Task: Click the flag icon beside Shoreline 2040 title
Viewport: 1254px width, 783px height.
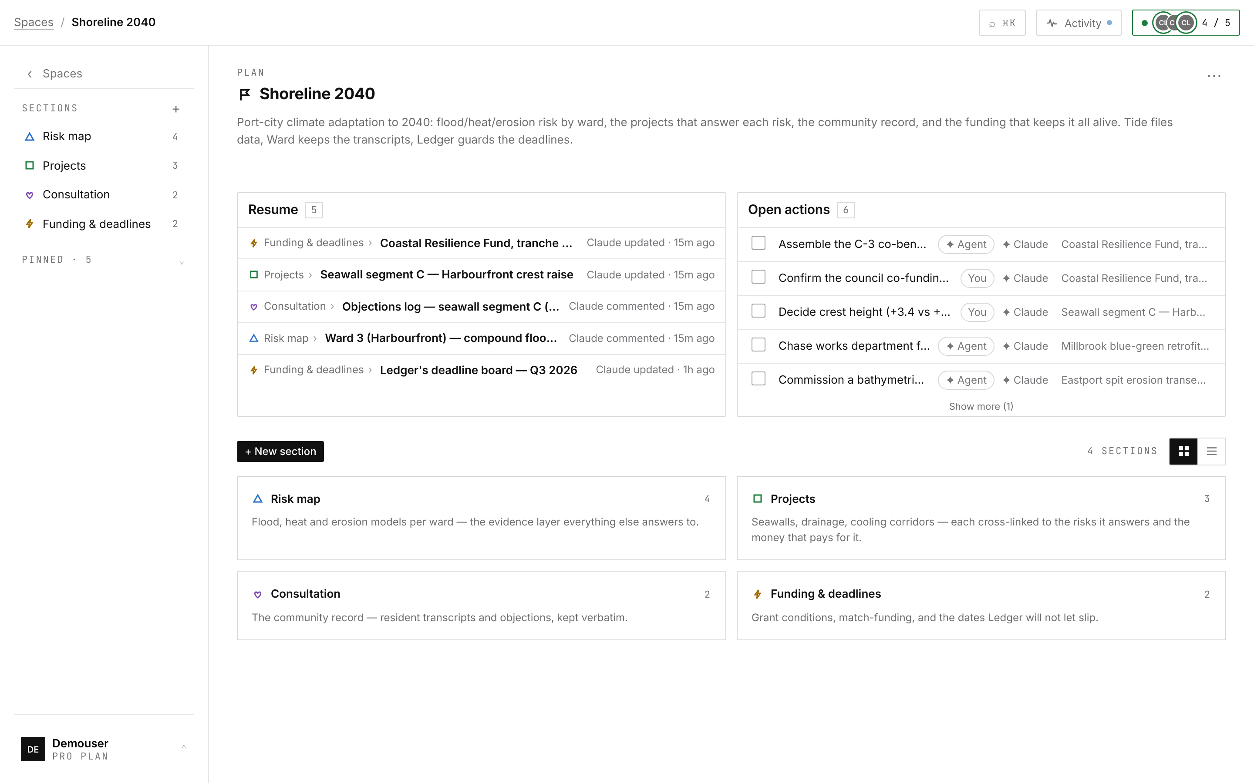Action: pyautogui.click(x=245, y=94)
